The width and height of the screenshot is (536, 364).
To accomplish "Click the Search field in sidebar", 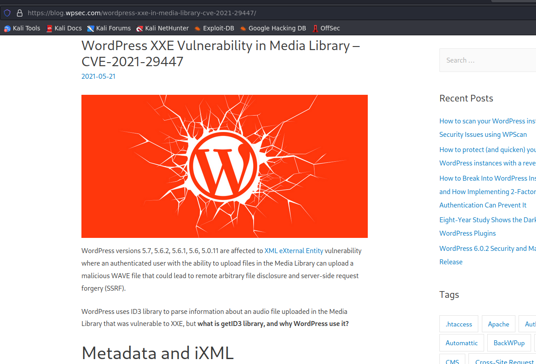I will tap(488, 60).
